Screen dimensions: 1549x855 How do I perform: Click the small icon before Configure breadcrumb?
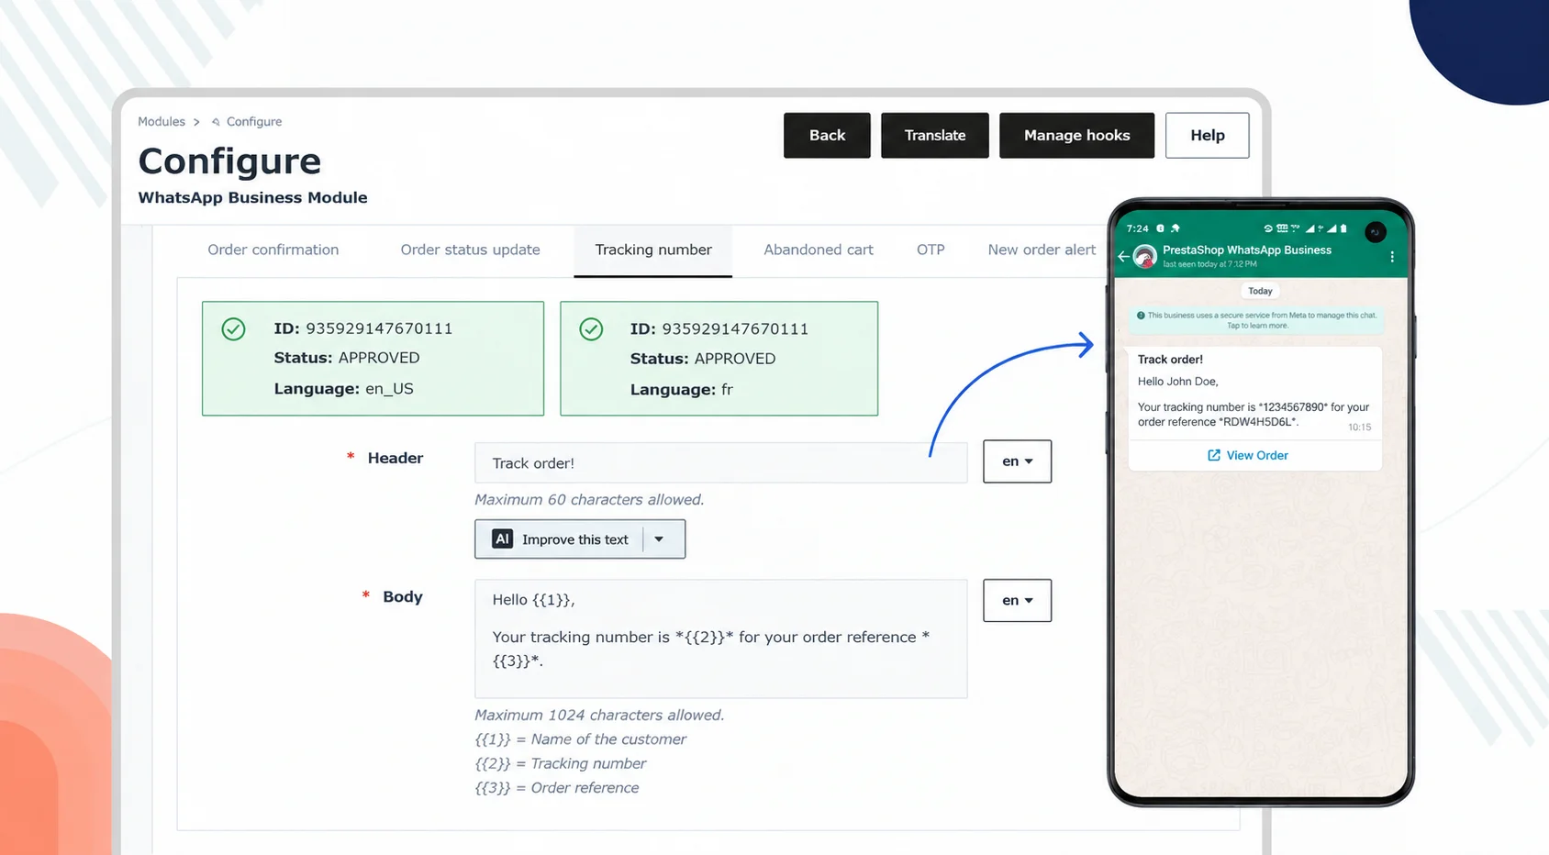[x=216, y=121]
